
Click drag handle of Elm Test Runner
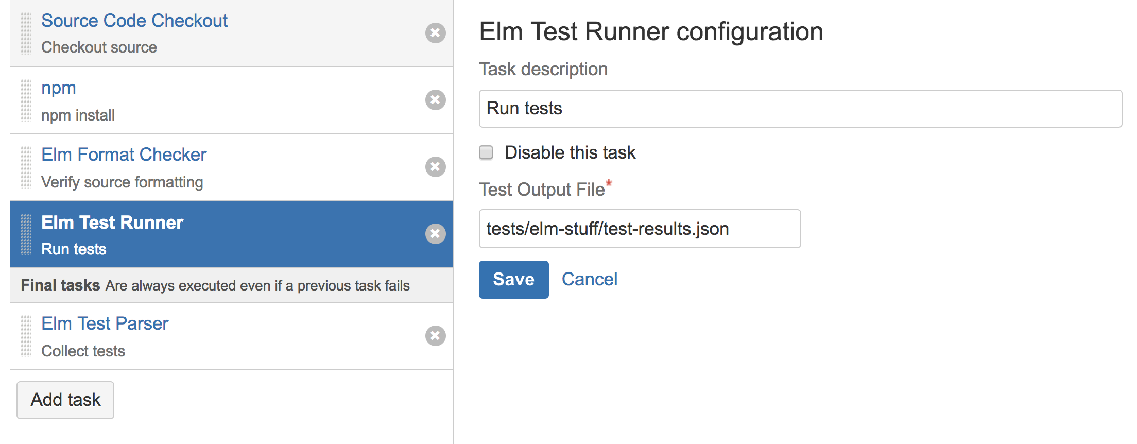click(x=26, y=234)
